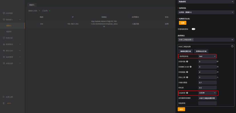Click the 查看标定区域 button

pos(201,51)
